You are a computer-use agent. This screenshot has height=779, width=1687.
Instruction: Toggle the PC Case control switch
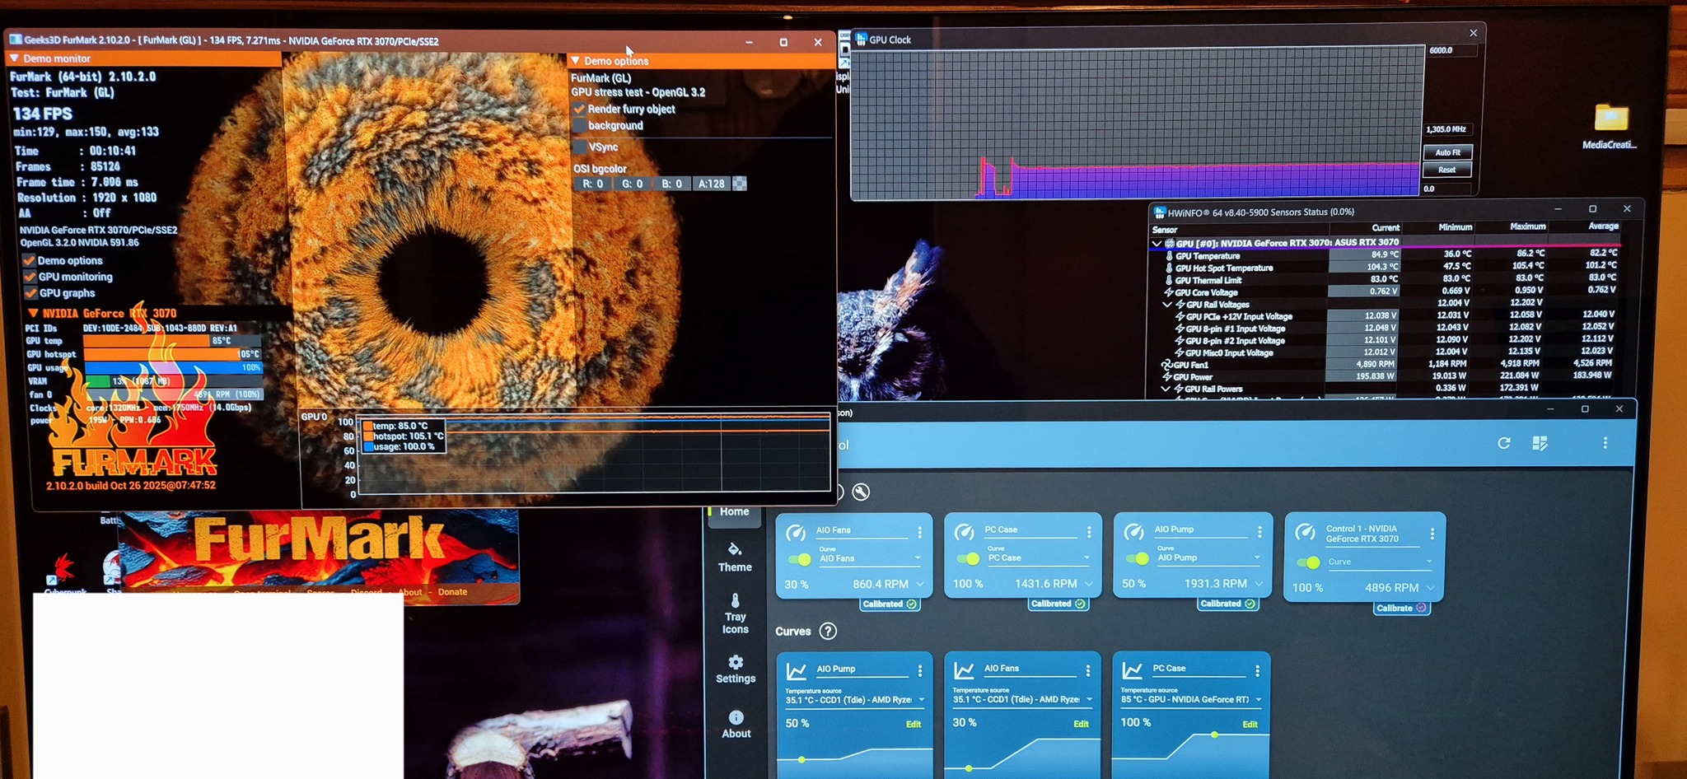point(968,559)
